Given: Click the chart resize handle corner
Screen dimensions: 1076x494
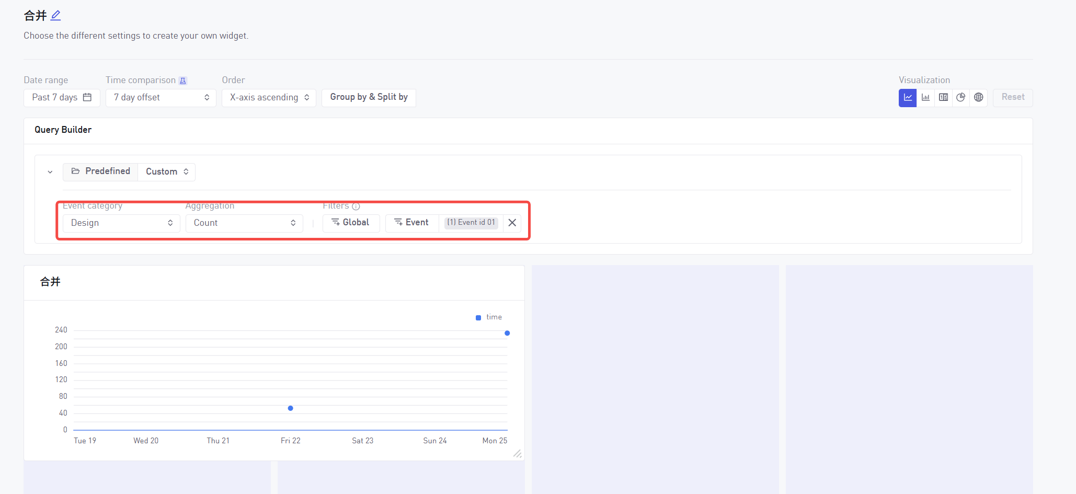Looking at the screenshot, I should pos(518,454).
